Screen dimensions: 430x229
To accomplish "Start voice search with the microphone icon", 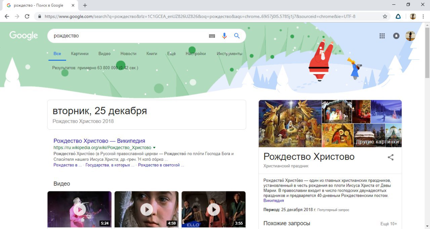I will 224,36.
